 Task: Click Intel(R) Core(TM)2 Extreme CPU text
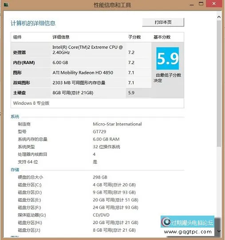(88, 50)
